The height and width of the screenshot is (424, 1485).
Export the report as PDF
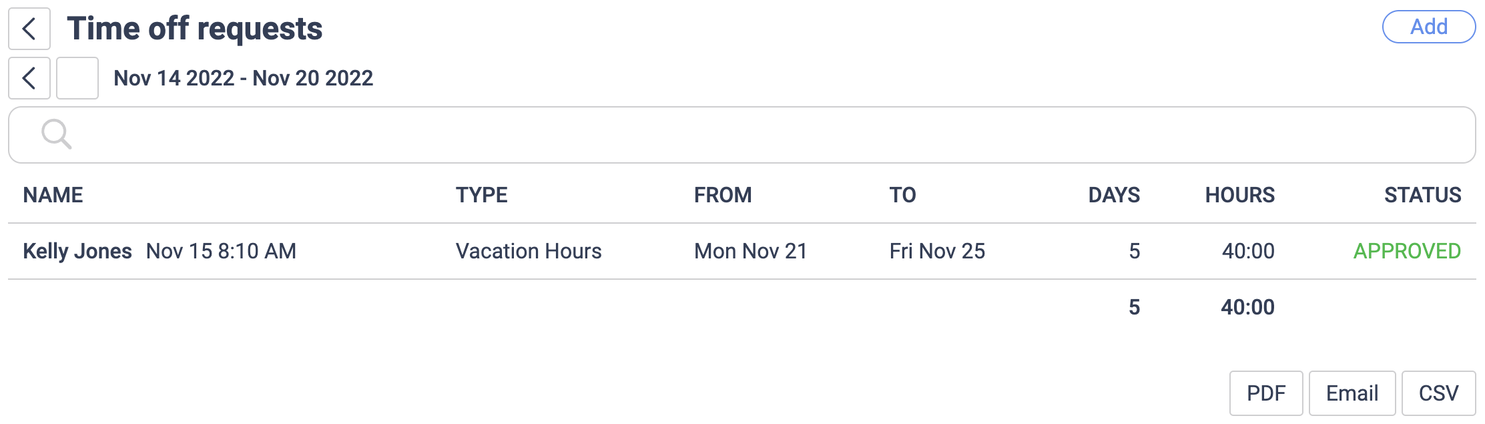(x=1265, y=393)
